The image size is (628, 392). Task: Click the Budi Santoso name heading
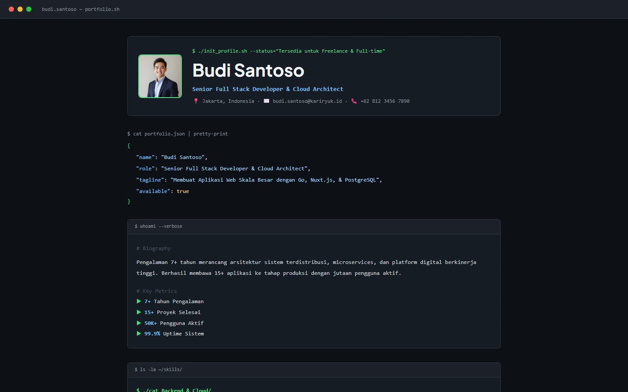click(248, 71)
